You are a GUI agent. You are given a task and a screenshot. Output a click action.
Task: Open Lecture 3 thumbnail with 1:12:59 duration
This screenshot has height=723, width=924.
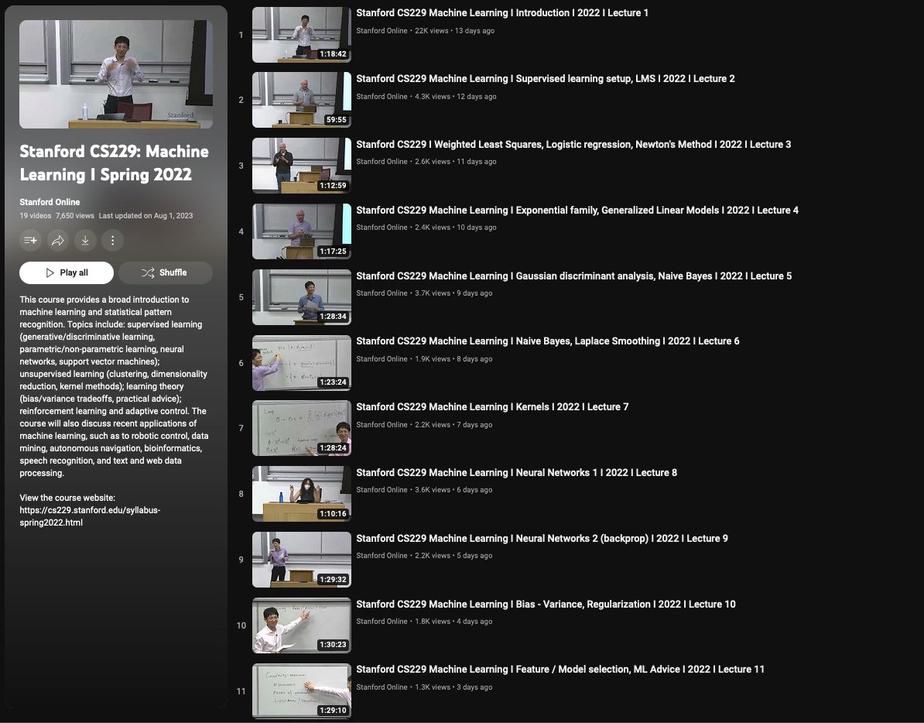[x=302, y=166]
